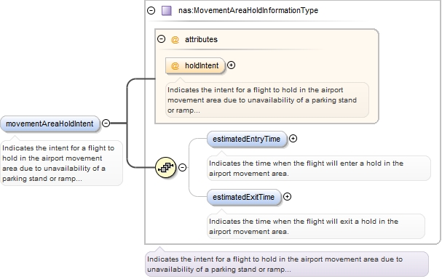Collapse the attributes section

click(x=161, y=39)
